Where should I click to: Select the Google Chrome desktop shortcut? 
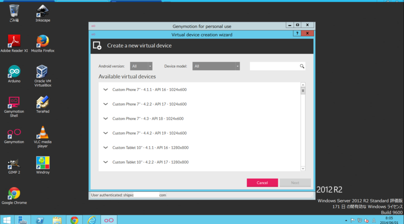pos(14,196)
